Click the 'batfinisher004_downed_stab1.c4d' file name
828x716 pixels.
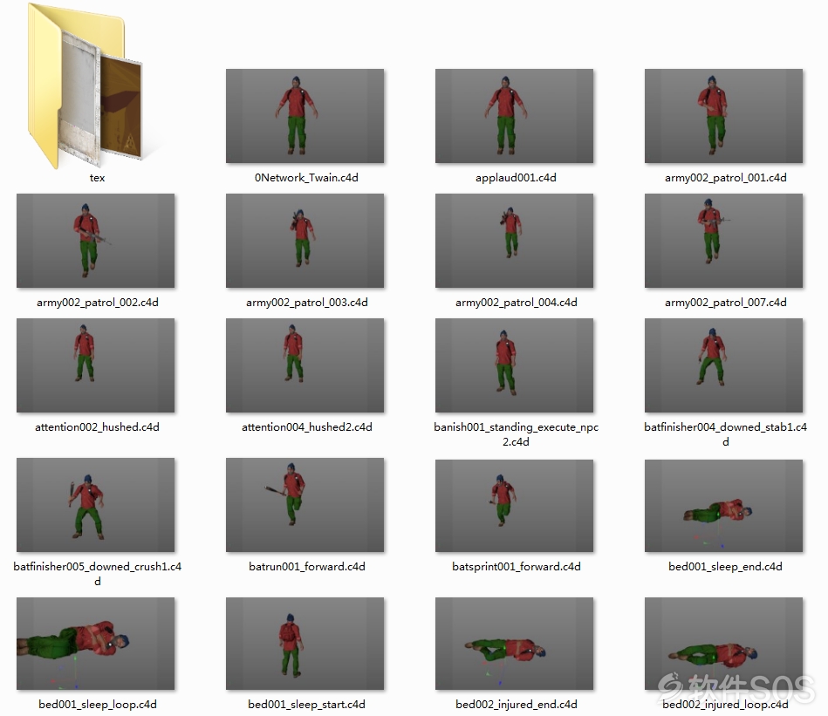point(726,434)
